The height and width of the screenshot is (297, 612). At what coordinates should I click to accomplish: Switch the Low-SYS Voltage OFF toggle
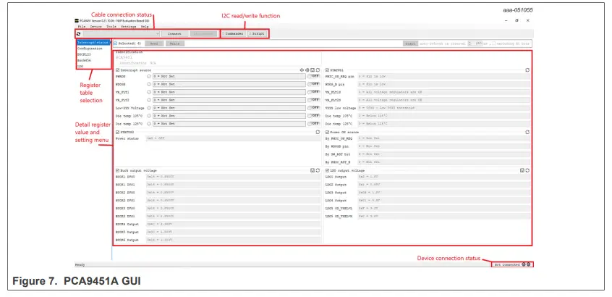[x=314, y=107]
